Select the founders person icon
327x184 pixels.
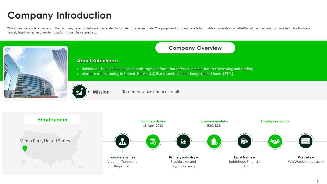(122, 141)
